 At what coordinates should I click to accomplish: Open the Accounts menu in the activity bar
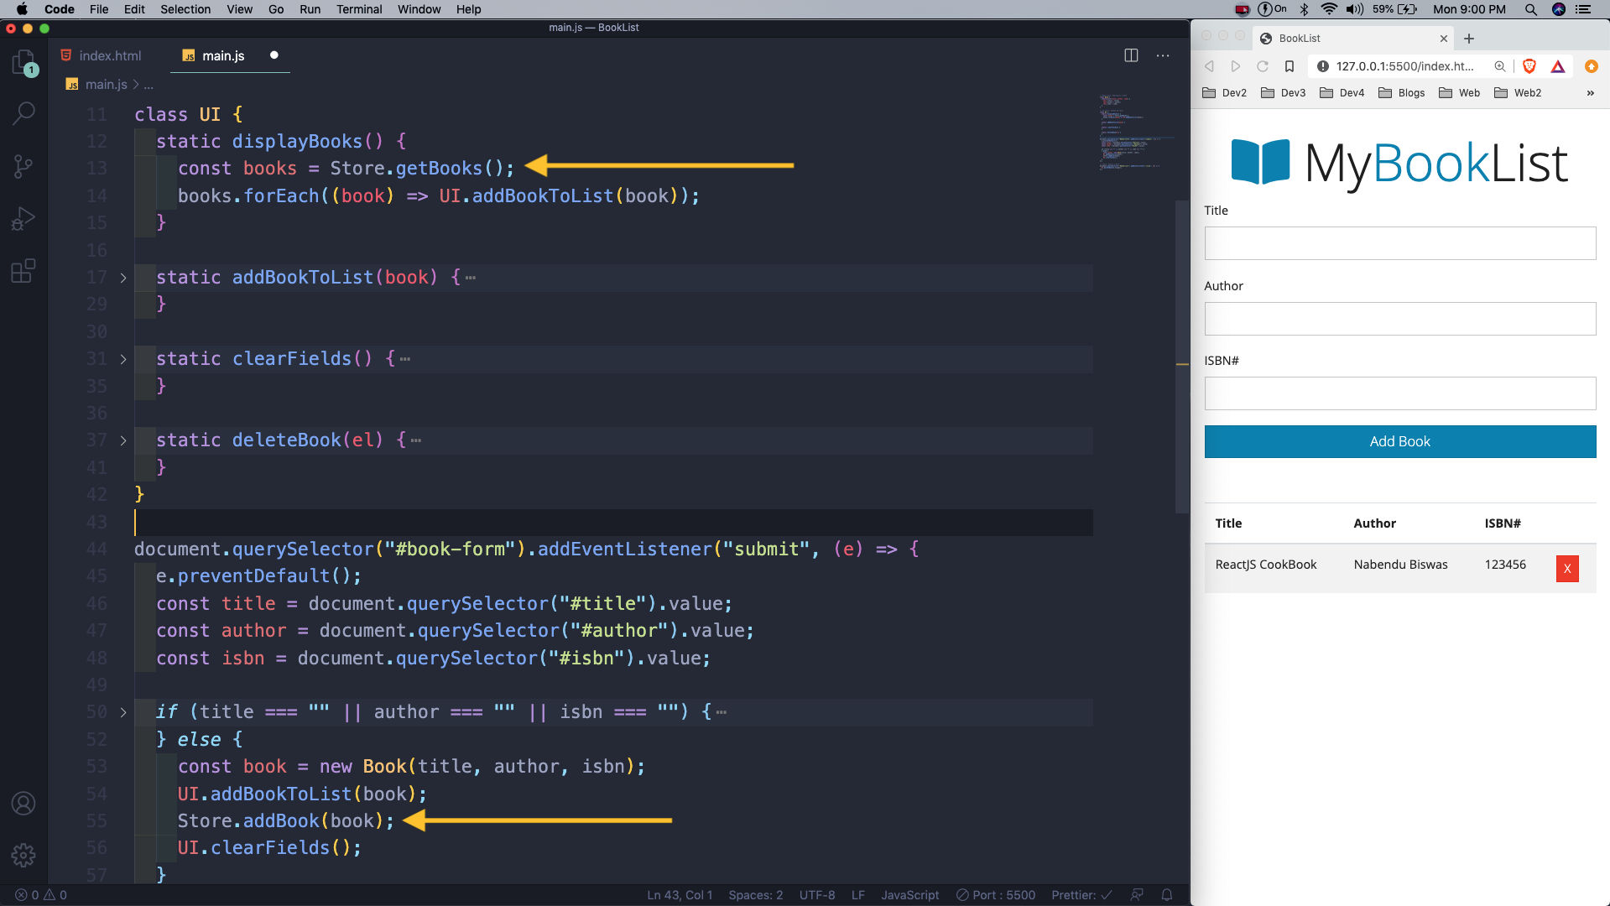pyautogui.click(x=23, y=804)
